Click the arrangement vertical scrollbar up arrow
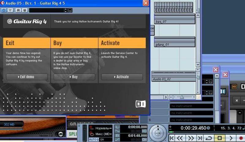 click(x=198, y=16)
